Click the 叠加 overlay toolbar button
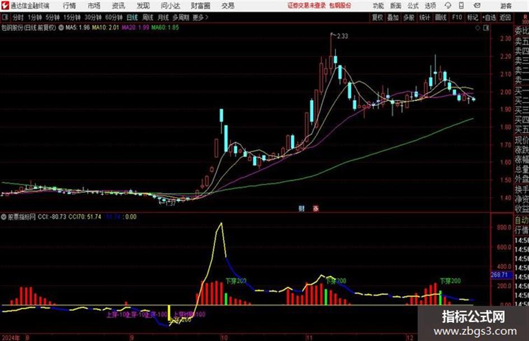 [x=393, y=17]
